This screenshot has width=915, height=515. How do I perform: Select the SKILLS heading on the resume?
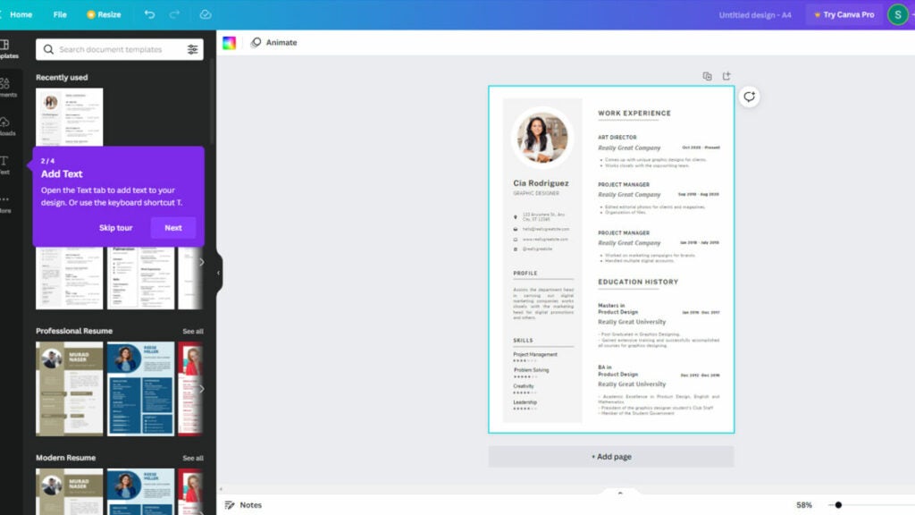(523, 341)
